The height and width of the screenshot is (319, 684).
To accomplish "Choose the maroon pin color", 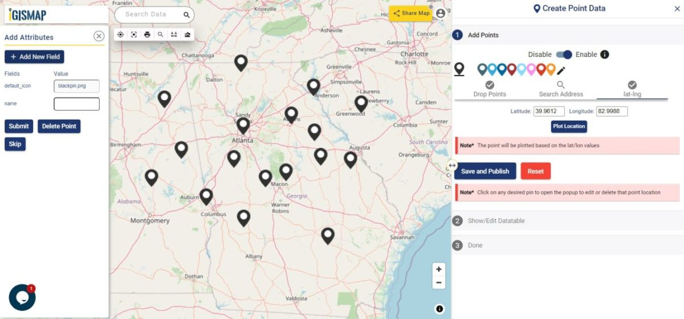I will point(512,69).
